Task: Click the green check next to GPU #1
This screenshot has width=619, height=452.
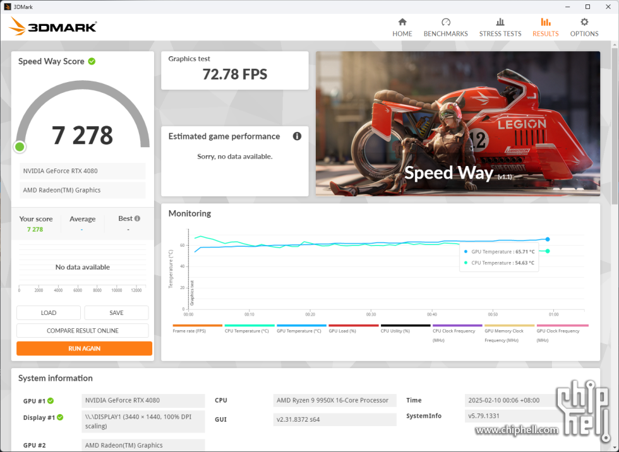Action: coord(51,401)
